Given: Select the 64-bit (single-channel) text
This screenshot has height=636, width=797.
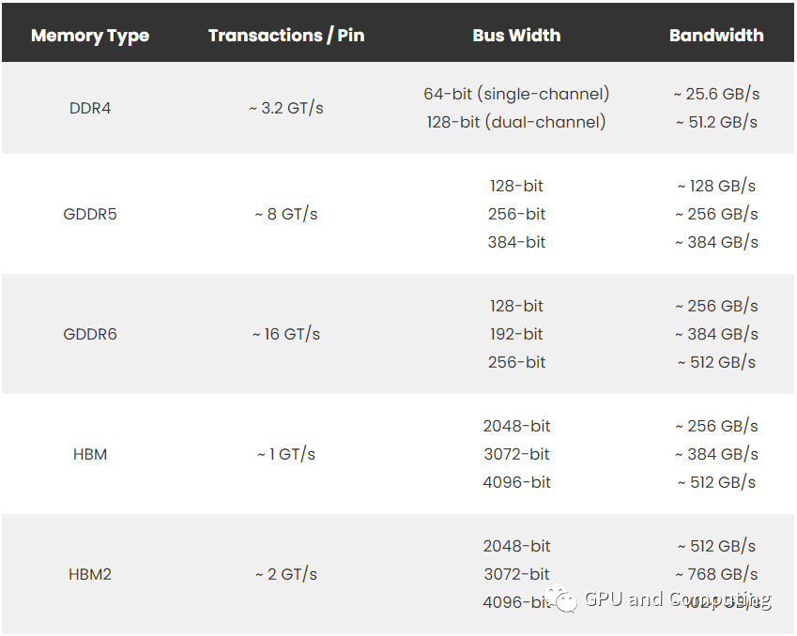Looking at the screenshot, I should coord(516,94).
